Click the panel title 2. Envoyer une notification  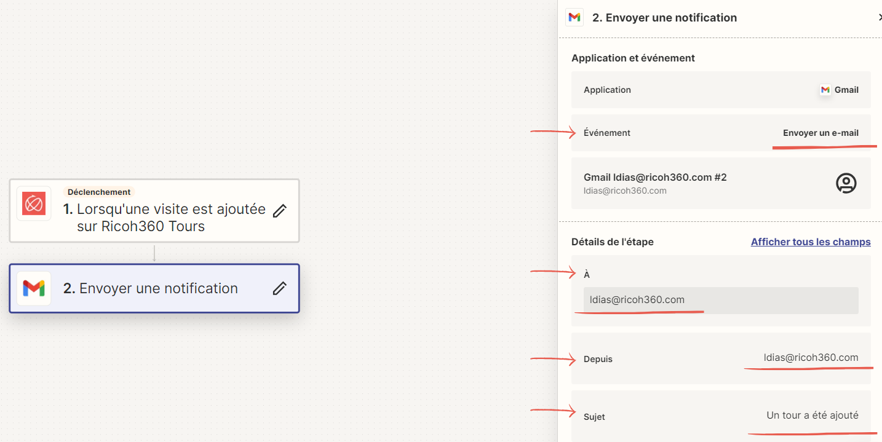(664, 18)
